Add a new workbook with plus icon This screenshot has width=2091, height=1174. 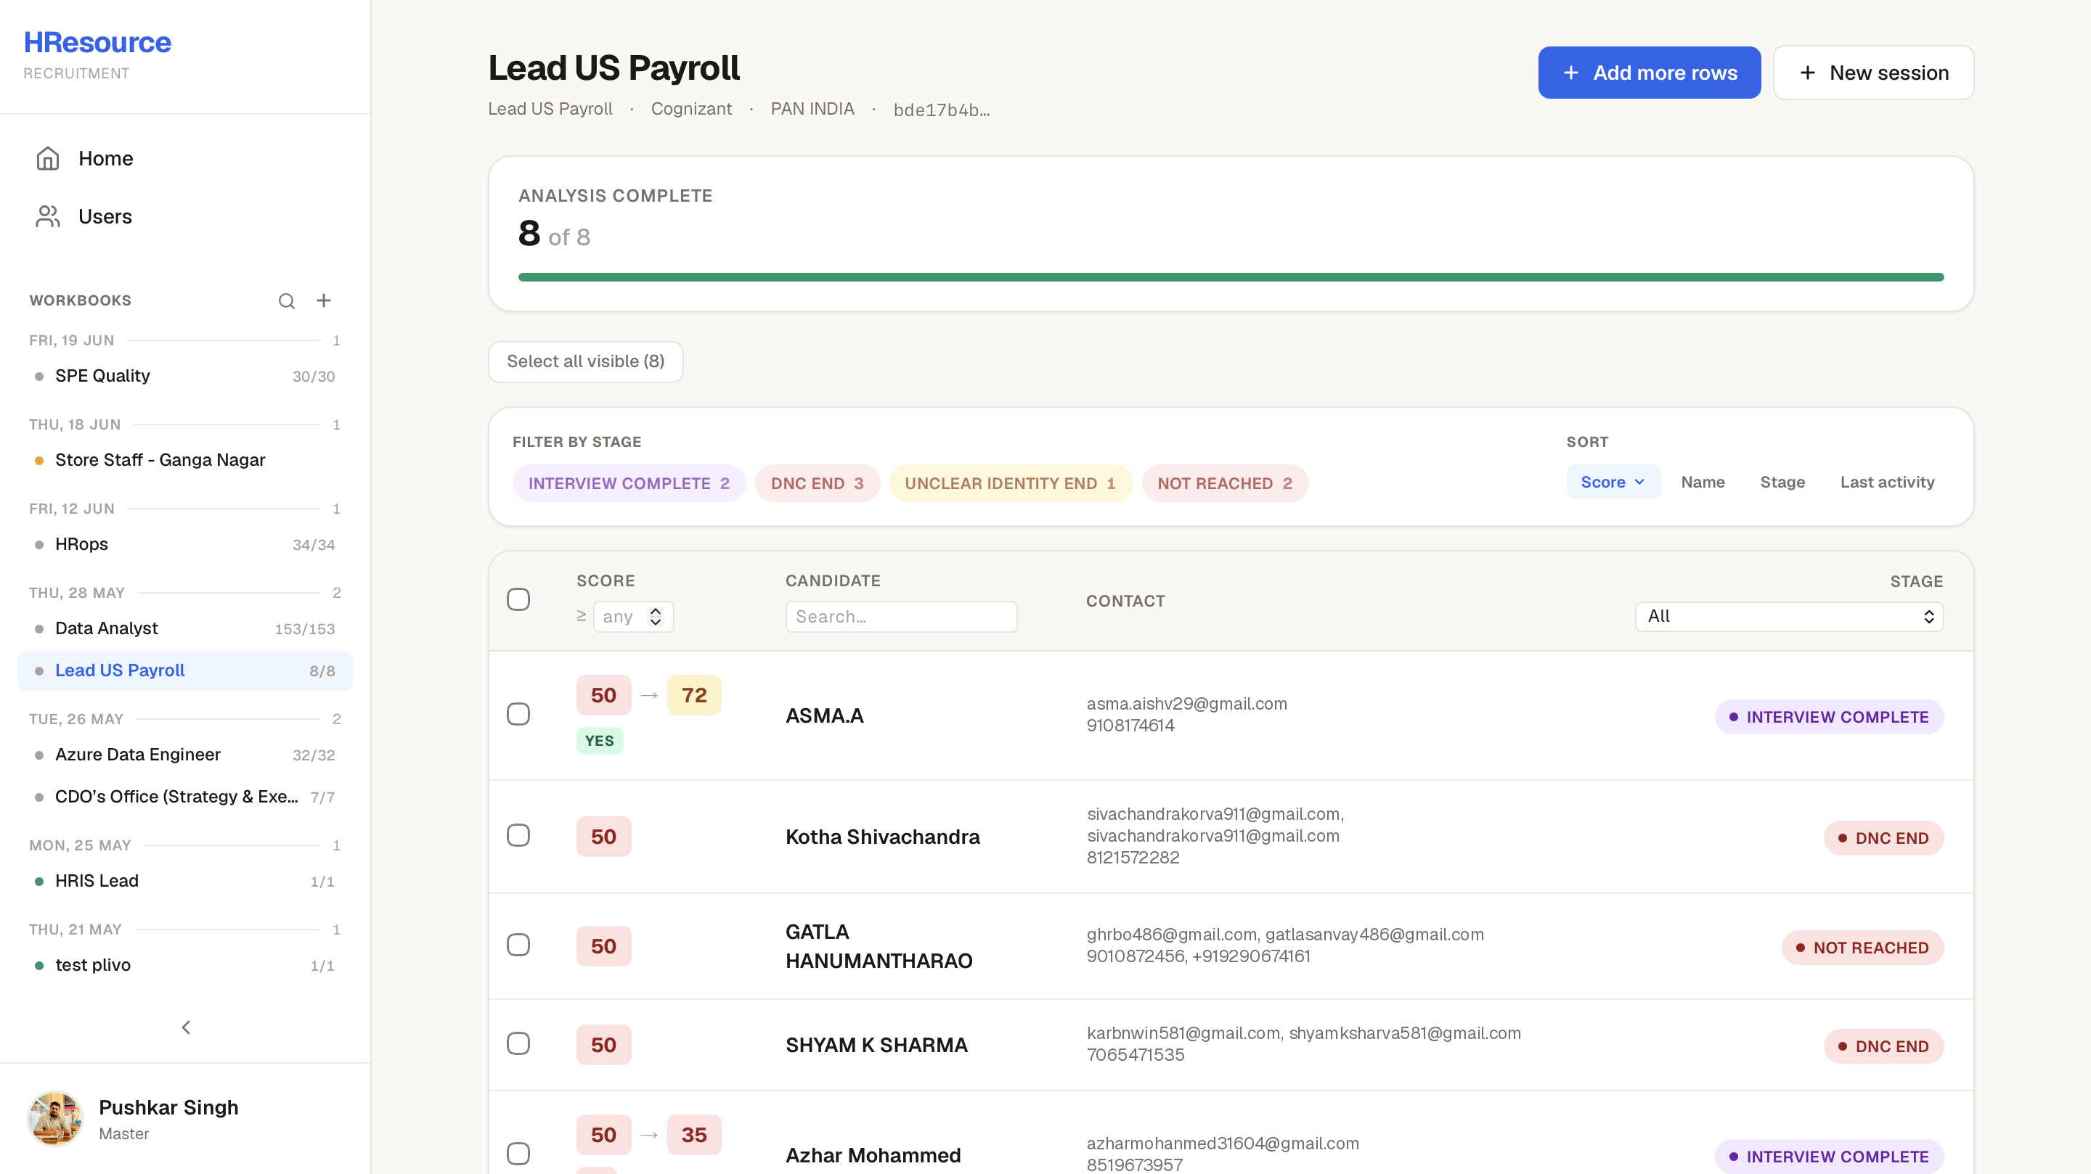click(324, 301)
